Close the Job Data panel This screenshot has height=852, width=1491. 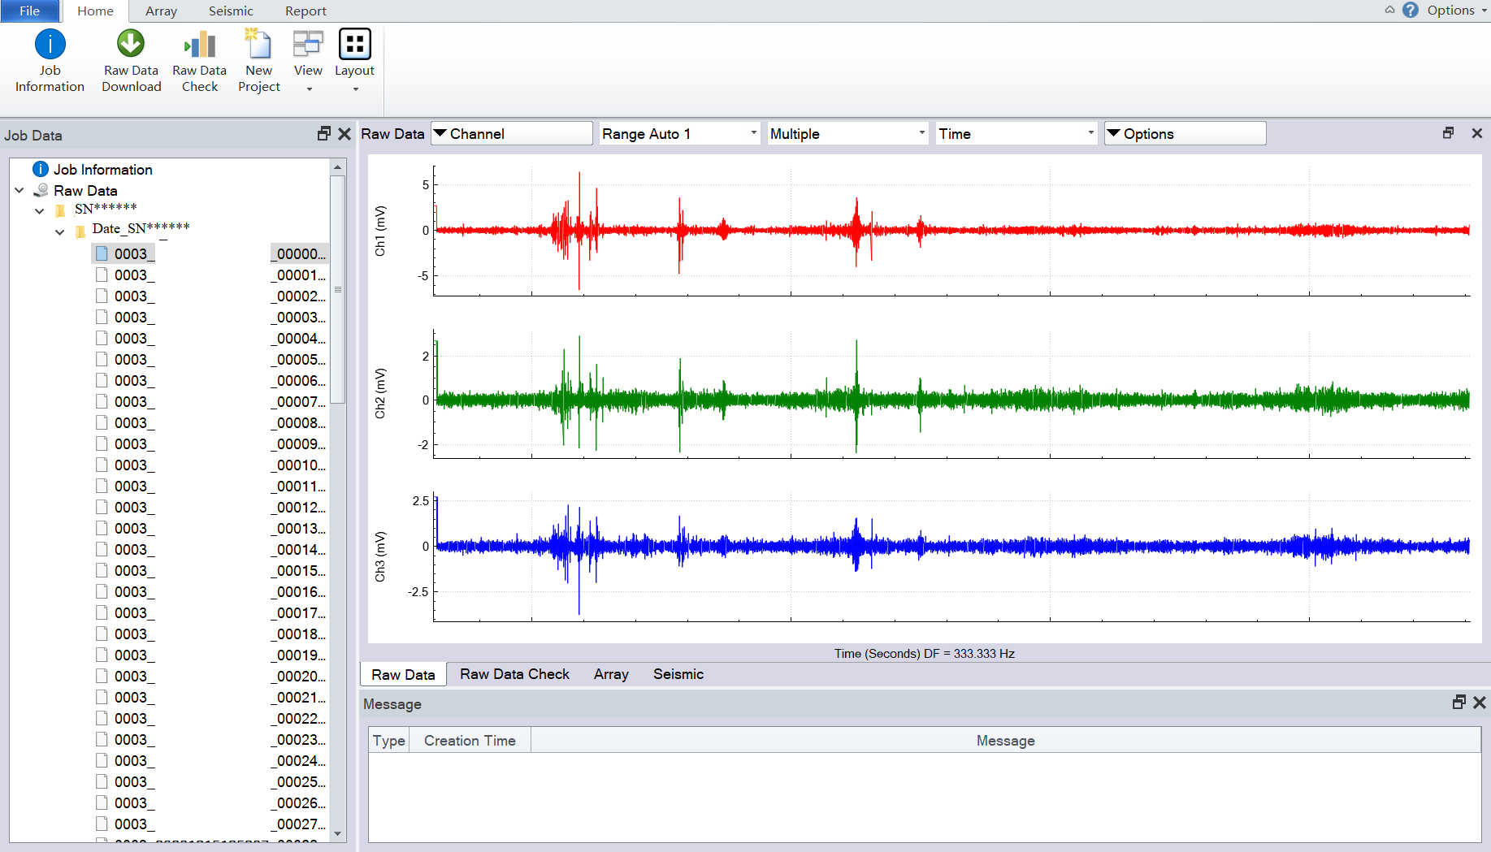pyautogui.click(x=345, y=134)
